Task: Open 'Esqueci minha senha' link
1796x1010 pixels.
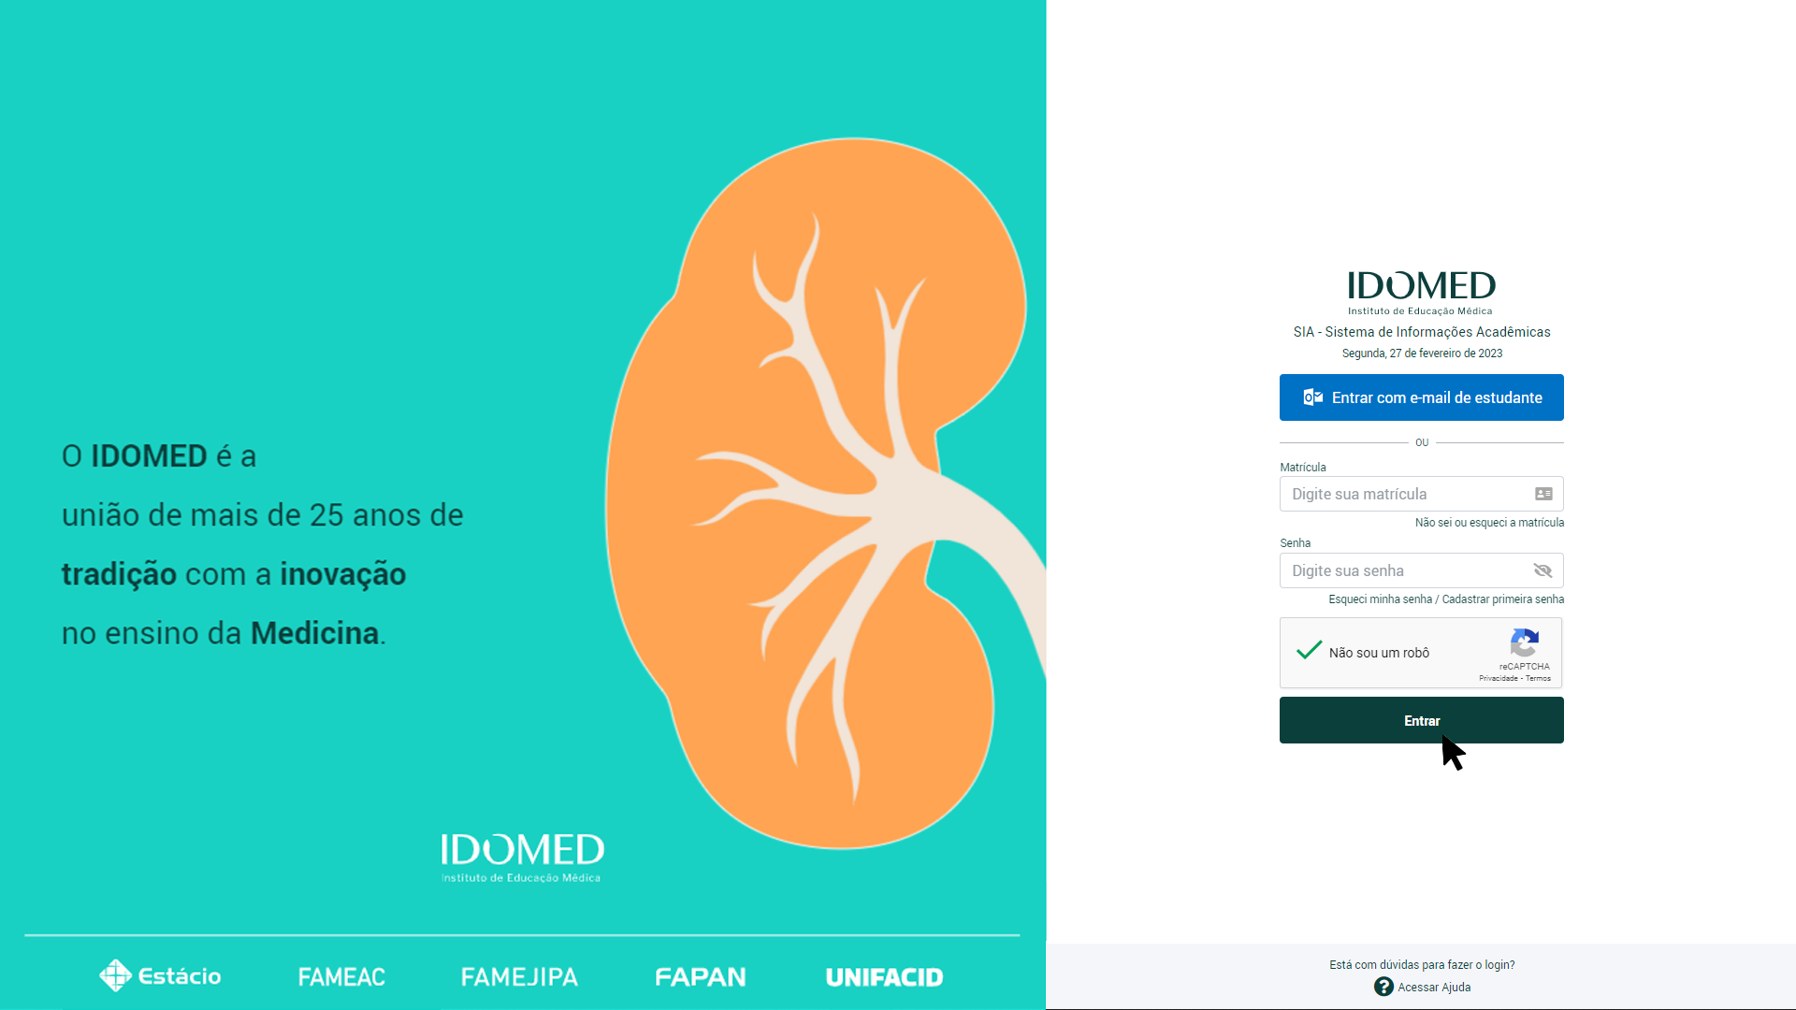Action: click(1380, 599)
